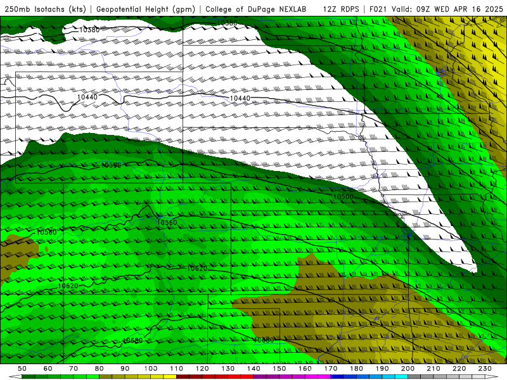Click the 110 knot label on the color scale
The height and width of the screenshot is (380, 507).
click(x=176, y=369)
